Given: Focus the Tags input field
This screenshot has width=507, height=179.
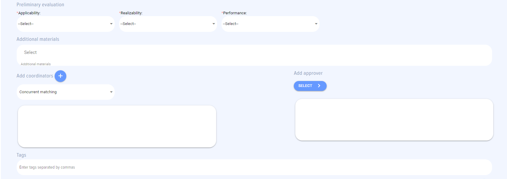Looking at the screenshot, I should point(254,167).
